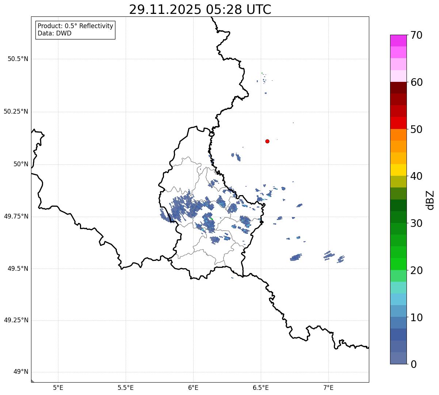Click the 6°E longitude label
The height and width of the screenshot is (395, 439).
193,387
